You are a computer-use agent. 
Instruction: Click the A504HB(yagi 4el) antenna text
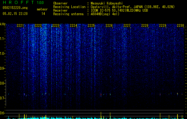pyautogui.click(x=105, y=14)
